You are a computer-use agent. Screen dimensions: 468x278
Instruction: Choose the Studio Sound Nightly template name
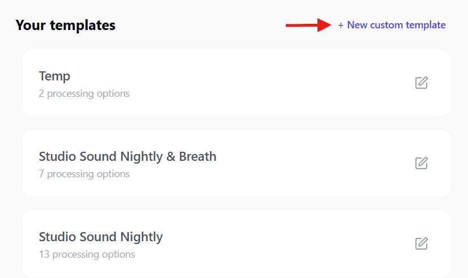(101, 237)
